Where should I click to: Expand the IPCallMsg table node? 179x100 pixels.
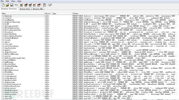3,72
